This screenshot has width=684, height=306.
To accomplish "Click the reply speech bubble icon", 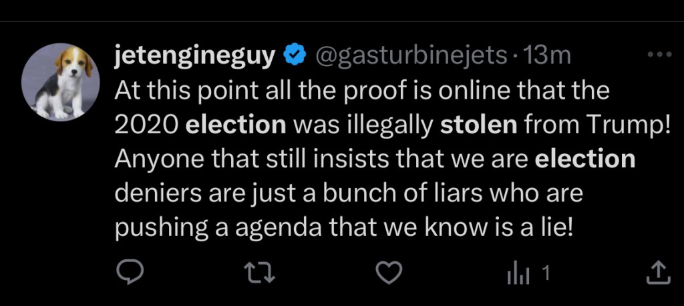I will [128, 271].
